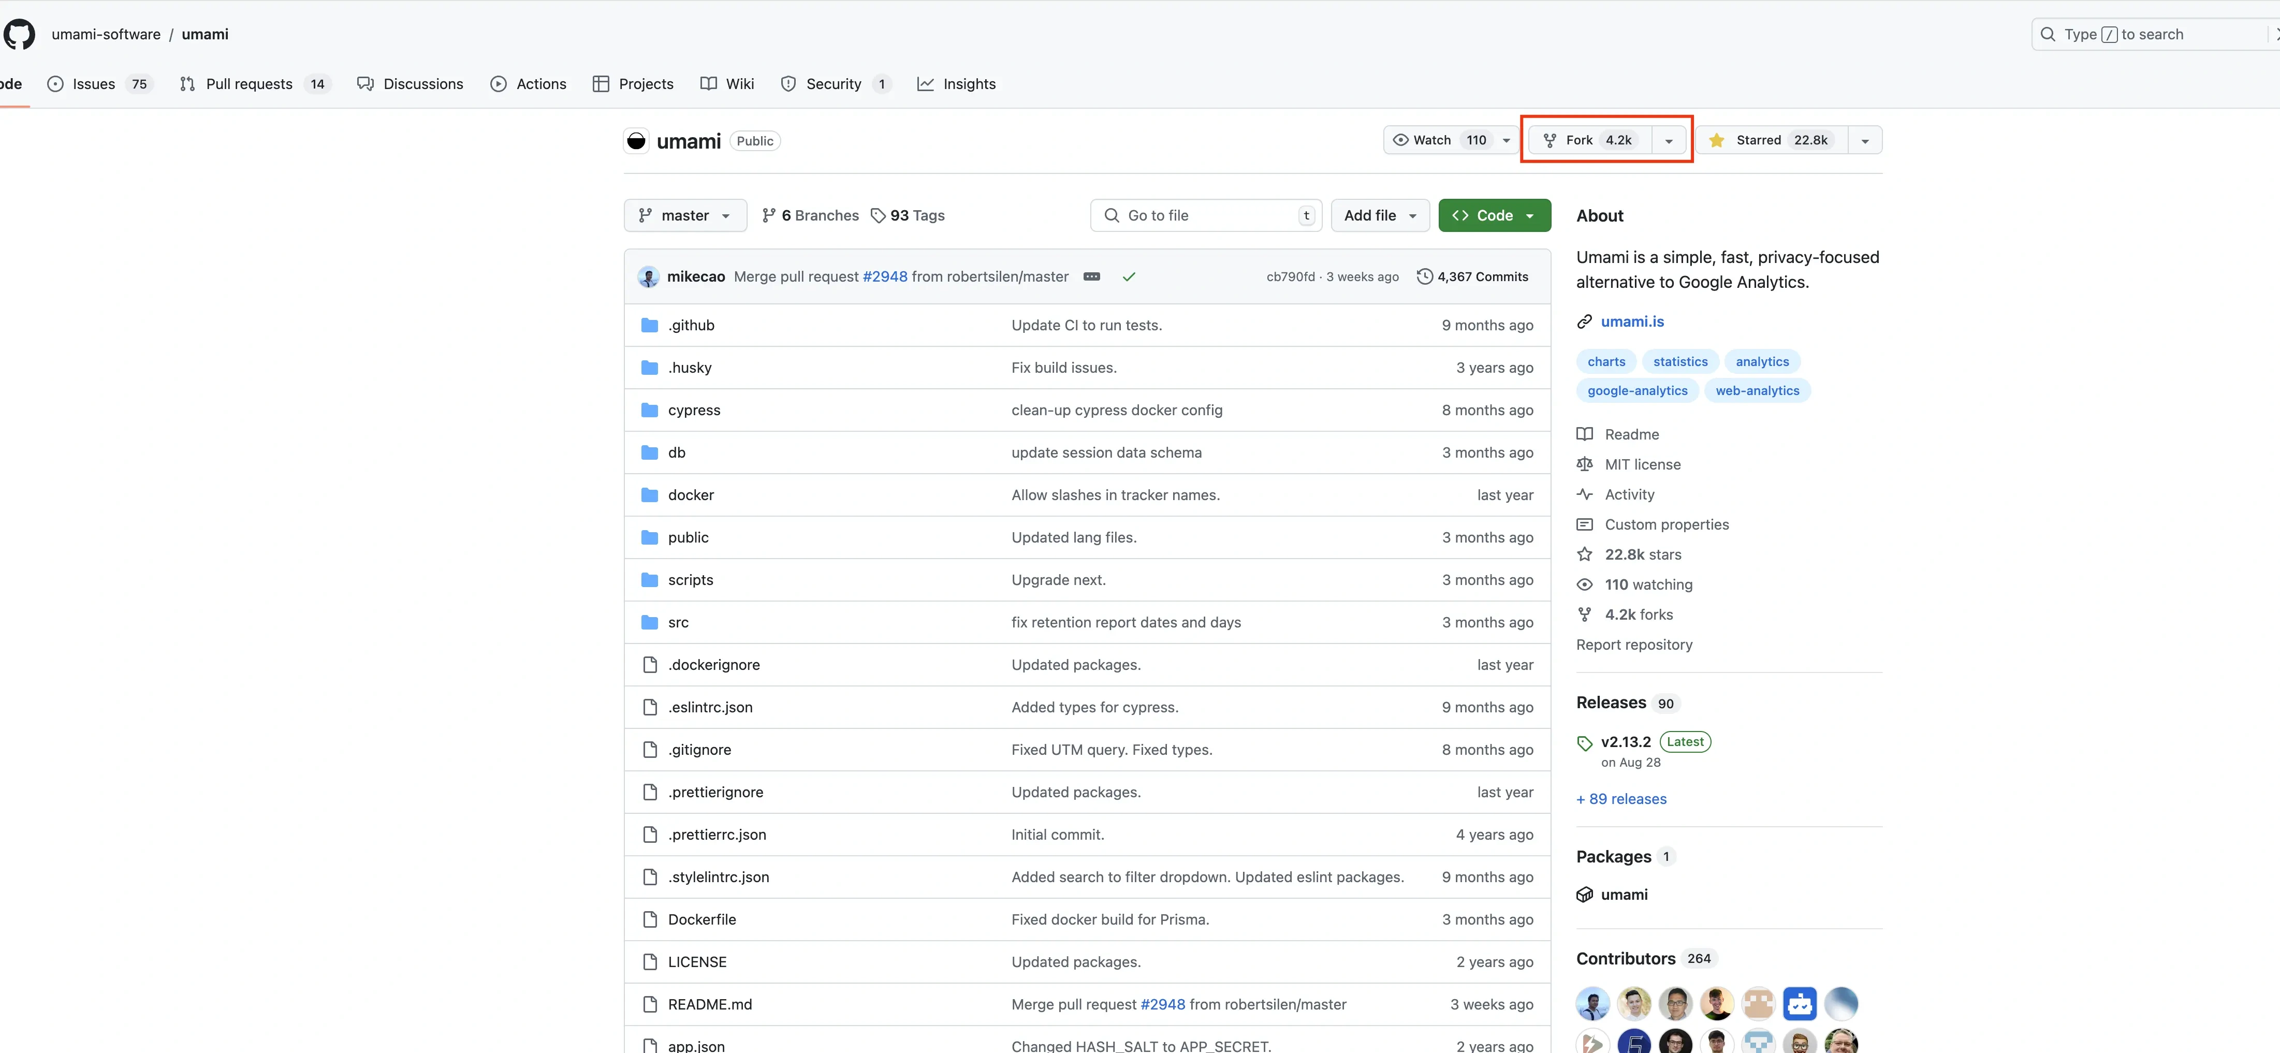Image resolution: width=2280 pixels, height=1053 pixels.
Task: Click the GitHub Octocat logo
Action: tap(19, 35)
